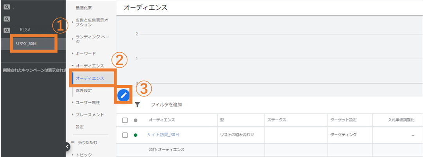Click the フィルタを追加 filter field
This screenshot has width=423, height=157.
coord(166,105)
